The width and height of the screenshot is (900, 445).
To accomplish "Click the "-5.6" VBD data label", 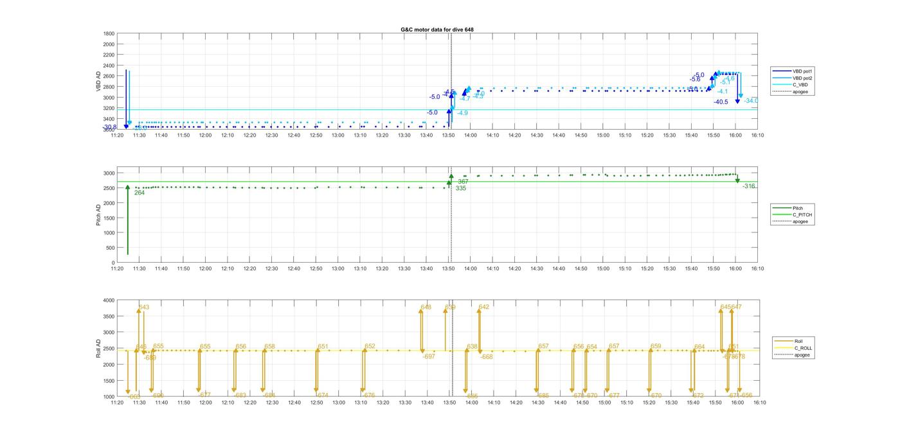I will 695,80.
